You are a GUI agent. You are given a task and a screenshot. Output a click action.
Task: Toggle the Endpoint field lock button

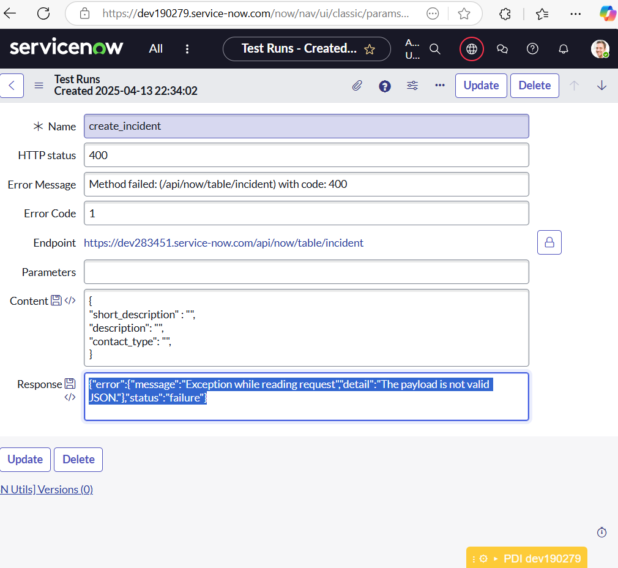pos(549,242)
